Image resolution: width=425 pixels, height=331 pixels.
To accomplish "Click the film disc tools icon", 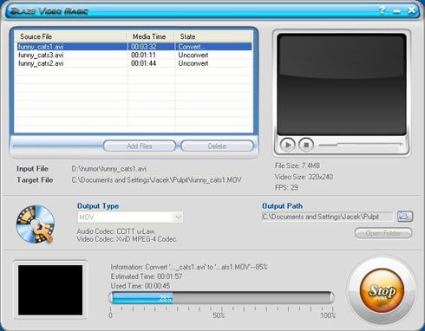I will 36,224.
